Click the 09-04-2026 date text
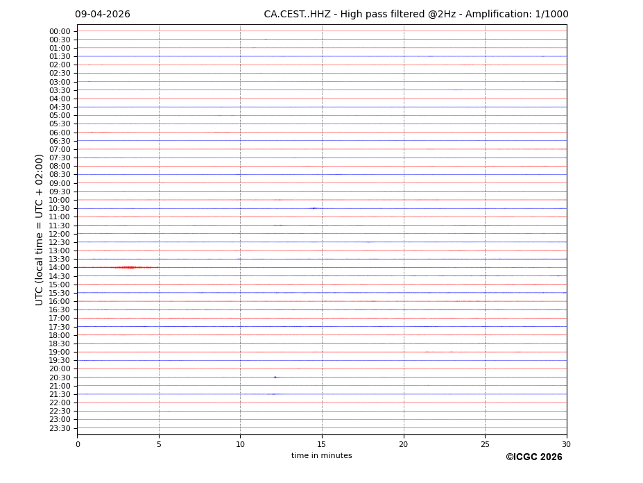Image resolution: width=643 pixels, height=483 pixels. (x=103, y=15)
